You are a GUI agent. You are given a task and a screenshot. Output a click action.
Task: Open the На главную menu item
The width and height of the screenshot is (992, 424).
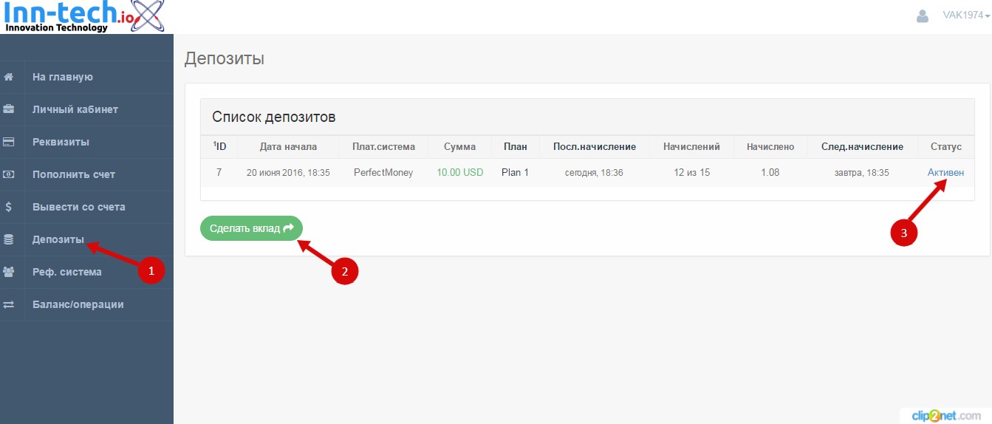tap(62, 77)
